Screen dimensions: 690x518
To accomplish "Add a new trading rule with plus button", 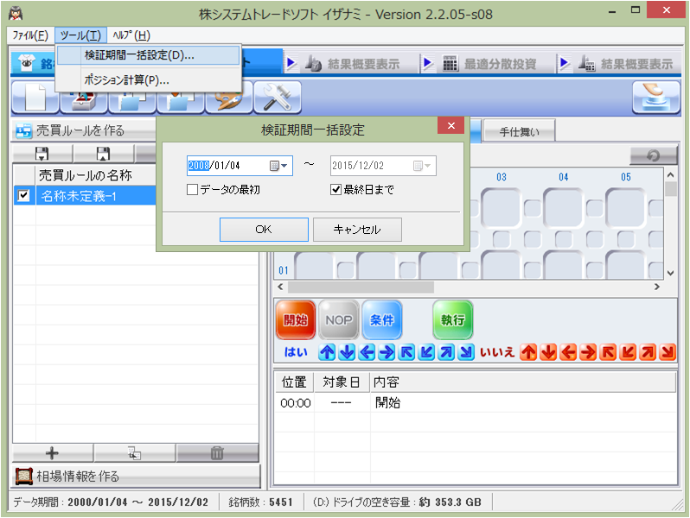I will (53, 453).
